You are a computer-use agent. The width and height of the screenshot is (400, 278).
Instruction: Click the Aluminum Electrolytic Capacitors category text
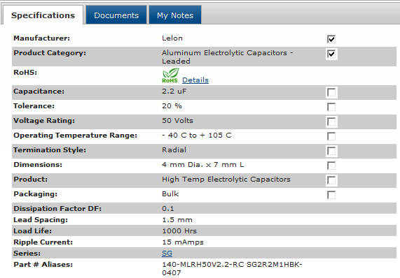[x=227, y=57]
